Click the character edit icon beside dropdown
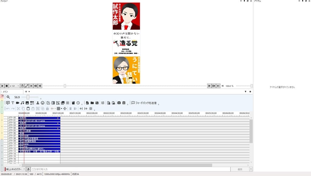The image size is (311, 176). [x=28, y=169]
